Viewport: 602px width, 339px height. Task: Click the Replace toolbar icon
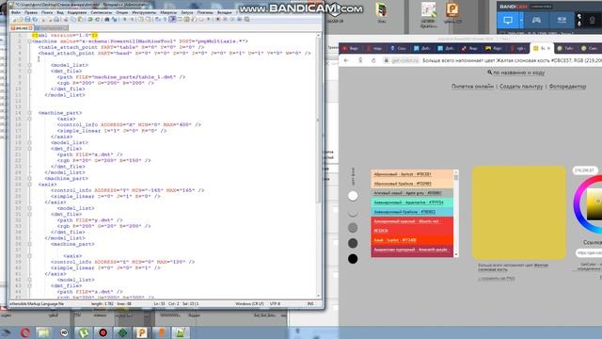[x=115, y=19]
